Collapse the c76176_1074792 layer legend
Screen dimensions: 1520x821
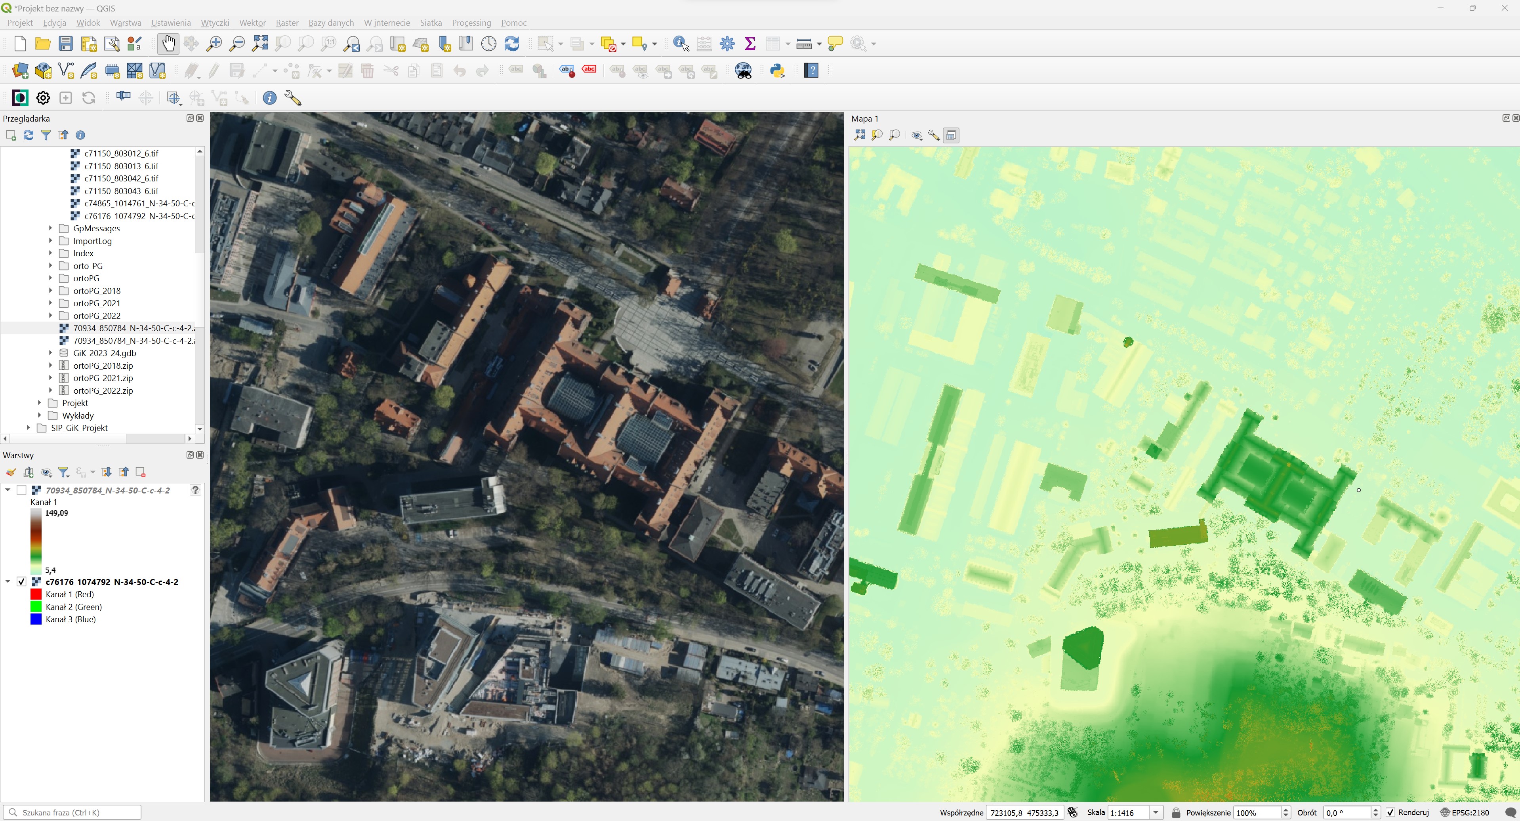point(8,581)
